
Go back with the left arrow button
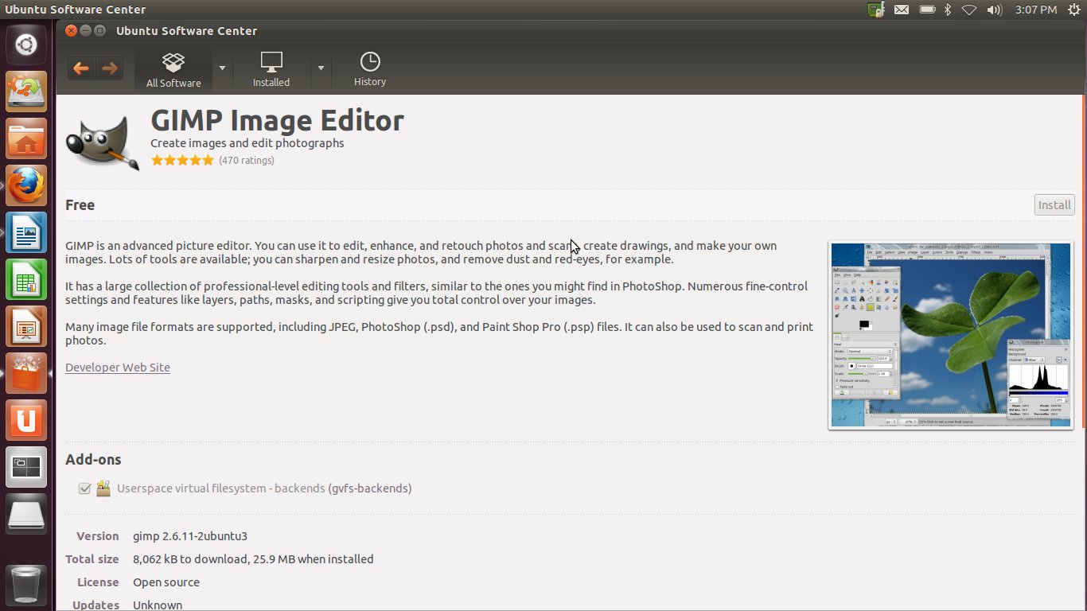pos(81,68)
